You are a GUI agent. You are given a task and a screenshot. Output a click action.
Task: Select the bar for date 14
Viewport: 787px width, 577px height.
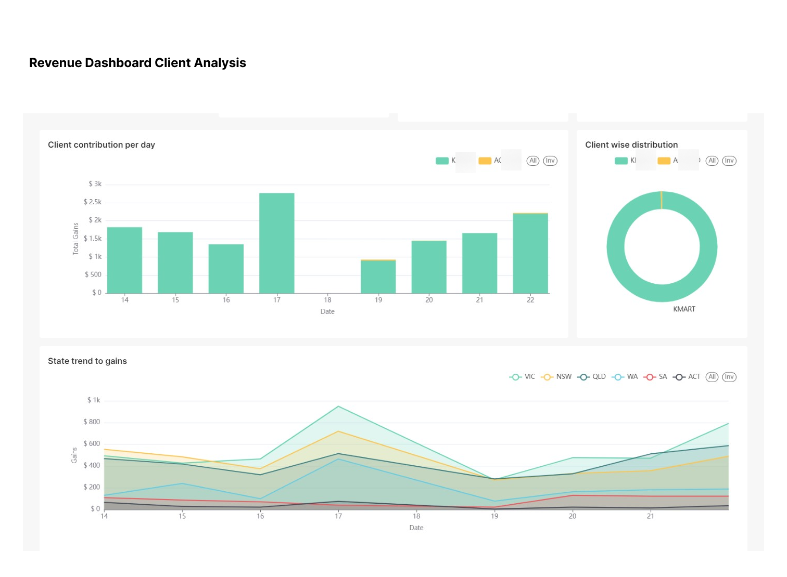point(125,260)
